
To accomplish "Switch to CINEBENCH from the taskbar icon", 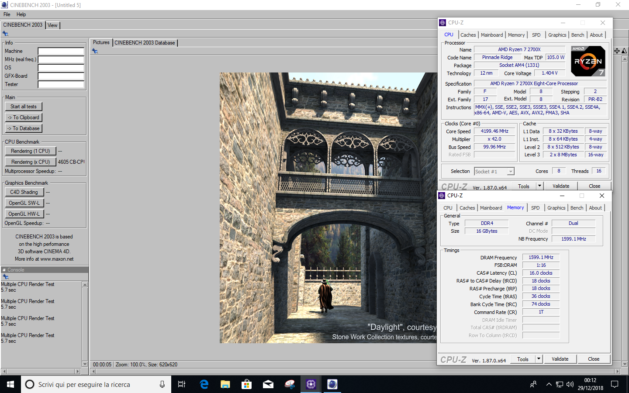I will tap(332, 384).
